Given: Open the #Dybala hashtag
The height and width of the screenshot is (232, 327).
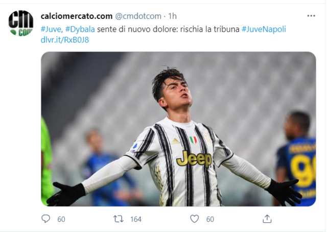Looking at the screenshot, I should click(x=80, y=29).
